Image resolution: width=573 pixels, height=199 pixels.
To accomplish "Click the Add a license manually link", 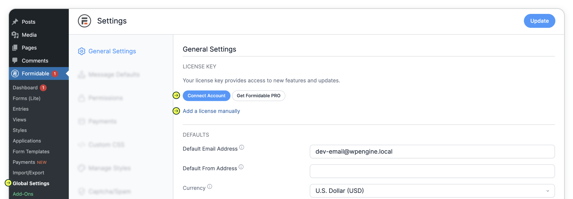I will [x=211, y=111].
